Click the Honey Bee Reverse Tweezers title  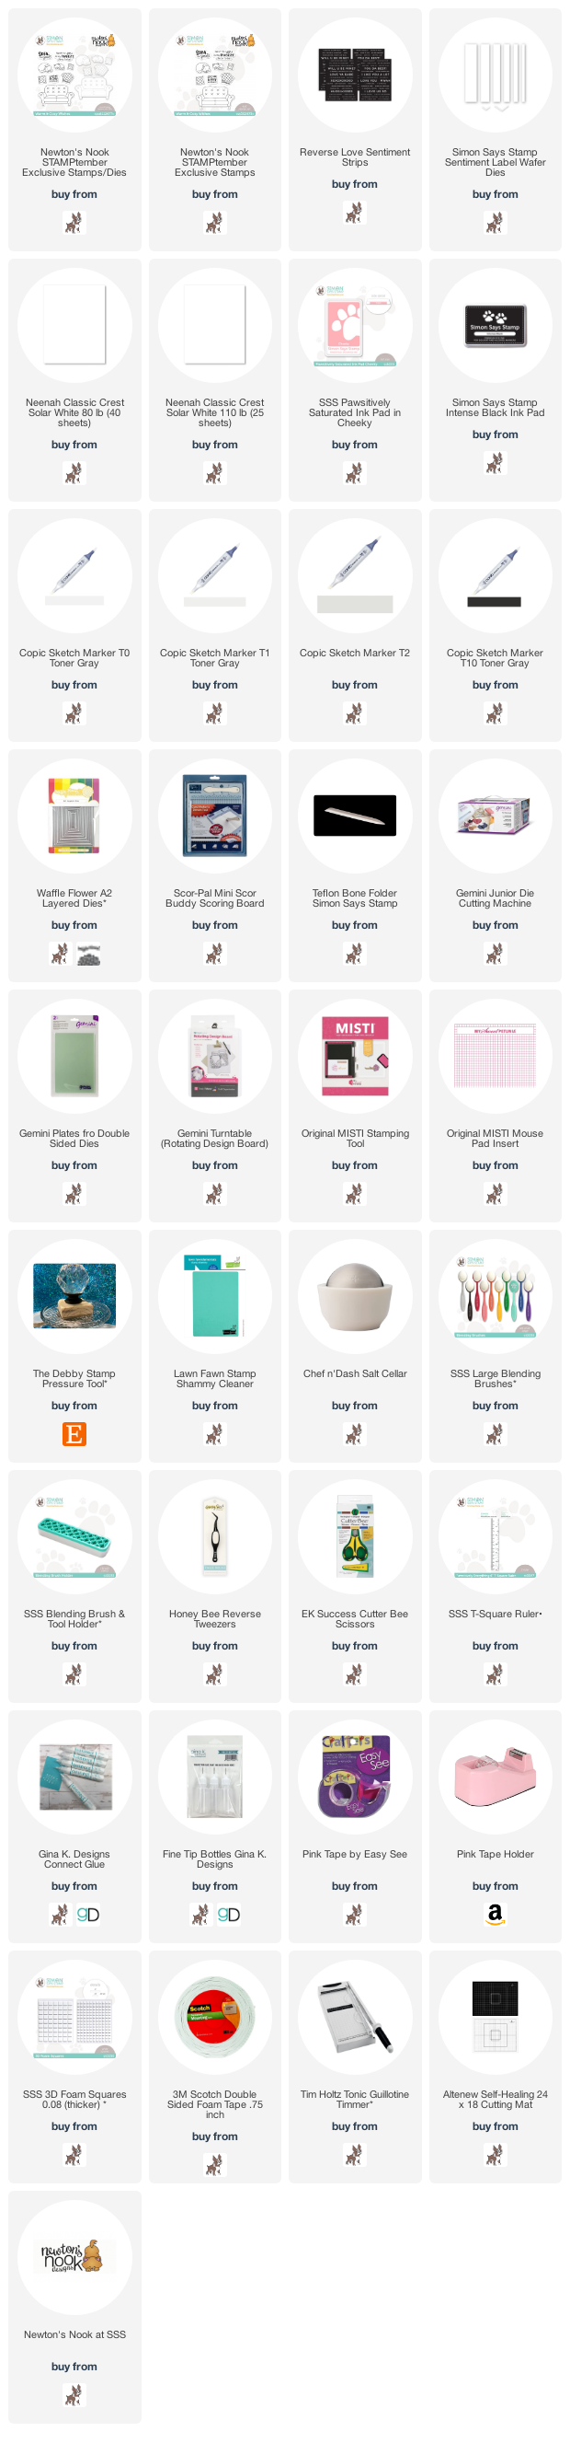[214, 1619]
